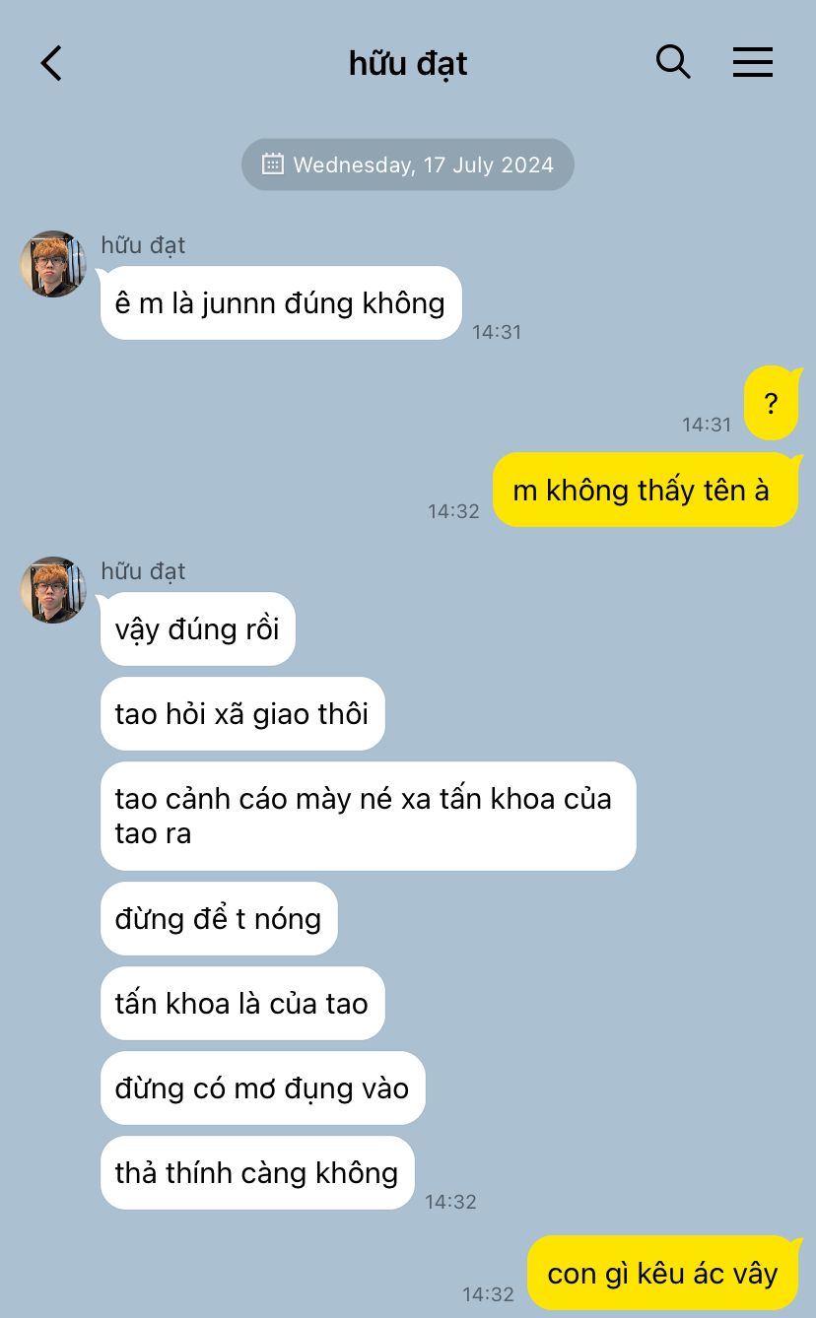This screenshot has height=1318, width=816.
Task: Select the Wednesday, 17 July 2024 date label
Action: (x=424, y=165)
